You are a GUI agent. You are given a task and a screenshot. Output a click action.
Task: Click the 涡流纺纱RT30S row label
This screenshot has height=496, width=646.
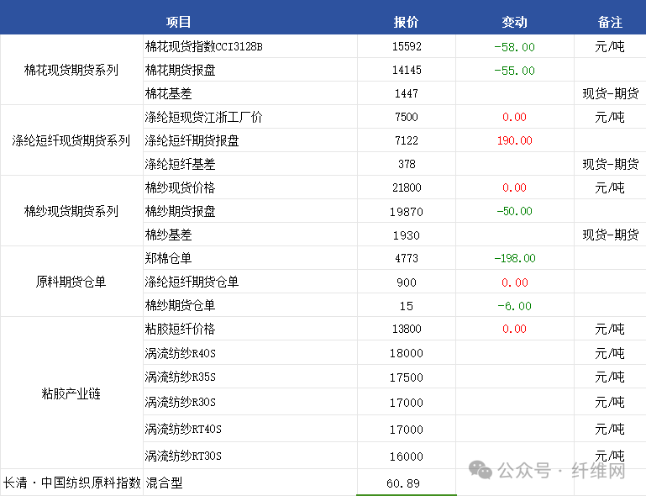click(183, 456)
